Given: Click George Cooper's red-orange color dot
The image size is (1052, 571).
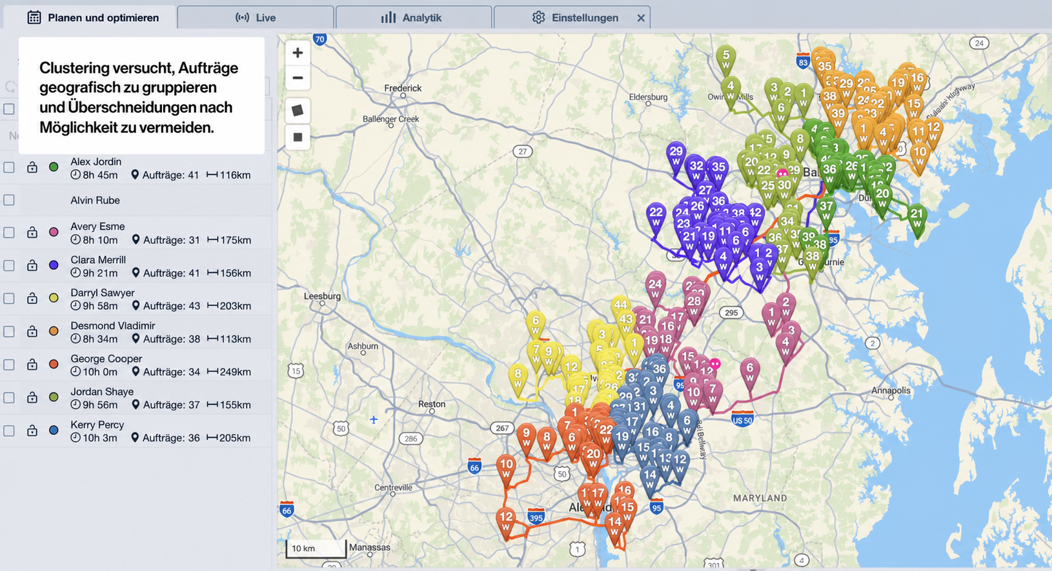Looking at the screenshot, I should pos(54,365).
